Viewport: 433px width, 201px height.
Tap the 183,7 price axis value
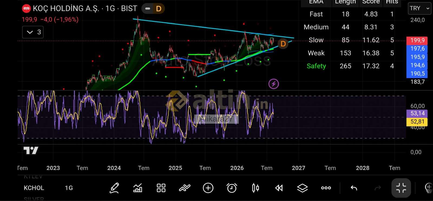click(x=418, y=82)
